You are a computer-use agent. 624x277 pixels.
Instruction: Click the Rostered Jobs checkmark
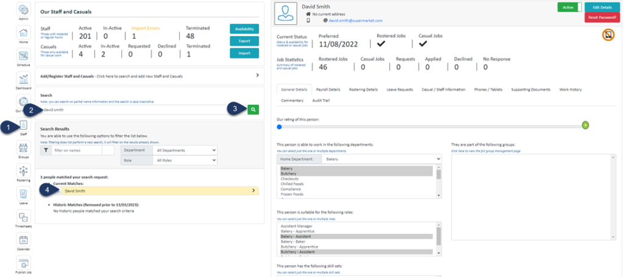(x=381, y=44)
